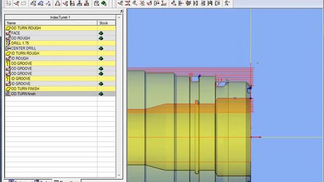The image size is (324, 182).
Task: Click the groove tool icon beside yellow ID GROOVE
Action: [8, 79]
